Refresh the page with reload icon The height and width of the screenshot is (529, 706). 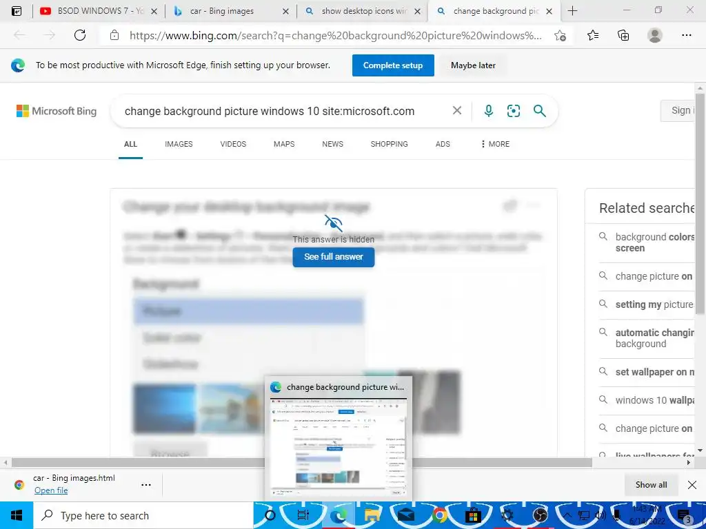80,35
